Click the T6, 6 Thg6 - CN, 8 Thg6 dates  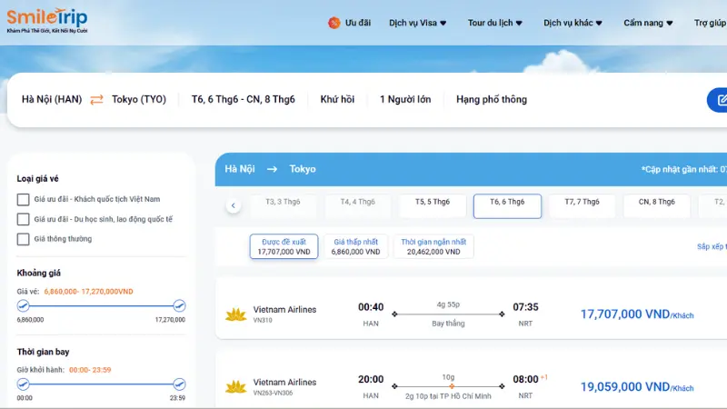click(x=243, y=100)
